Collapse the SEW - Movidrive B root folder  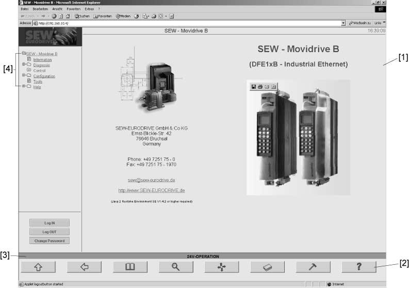(24, 53)
